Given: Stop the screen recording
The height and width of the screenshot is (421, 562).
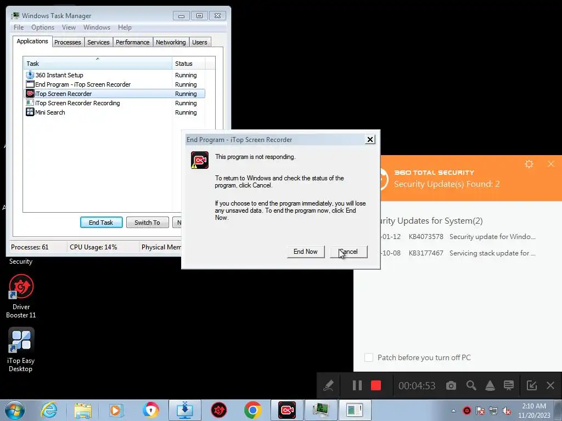Looking at the screenshot, I should pos(375,385).
